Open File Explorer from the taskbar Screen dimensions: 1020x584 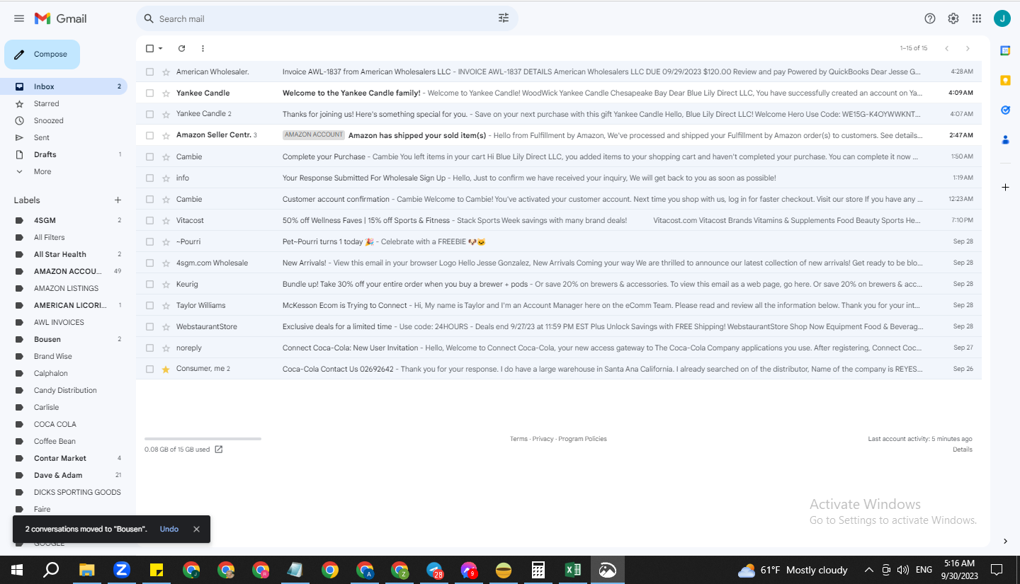[x=86, y=570]
